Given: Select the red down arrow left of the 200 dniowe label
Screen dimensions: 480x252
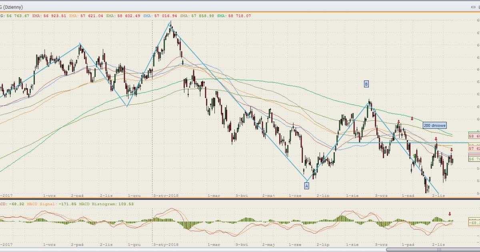Looking at the screenshot, I should point(412,118).
